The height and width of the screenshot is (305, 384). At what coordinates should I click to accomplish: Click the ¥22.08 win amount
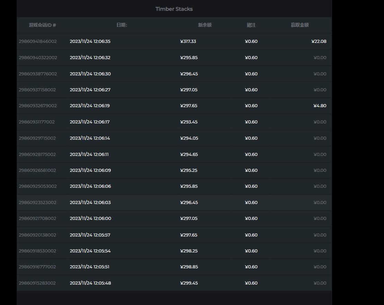click(x=319, y=41)
